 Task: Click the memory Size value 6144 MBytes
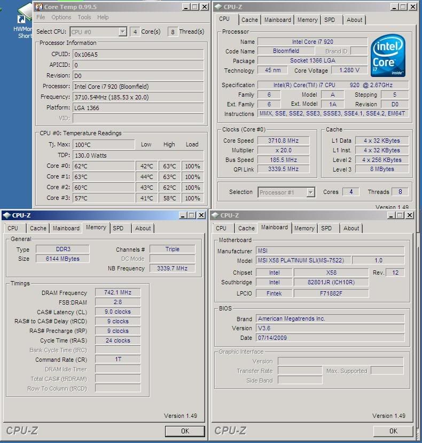(x=62, y=259)
